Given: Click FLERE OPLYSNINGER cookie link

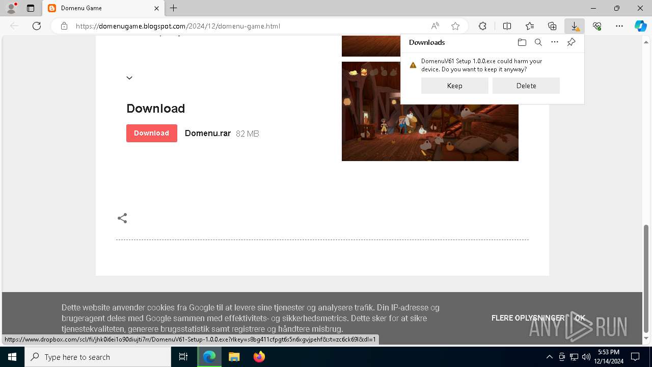Looking at the screenshot, I should (528, 318).
